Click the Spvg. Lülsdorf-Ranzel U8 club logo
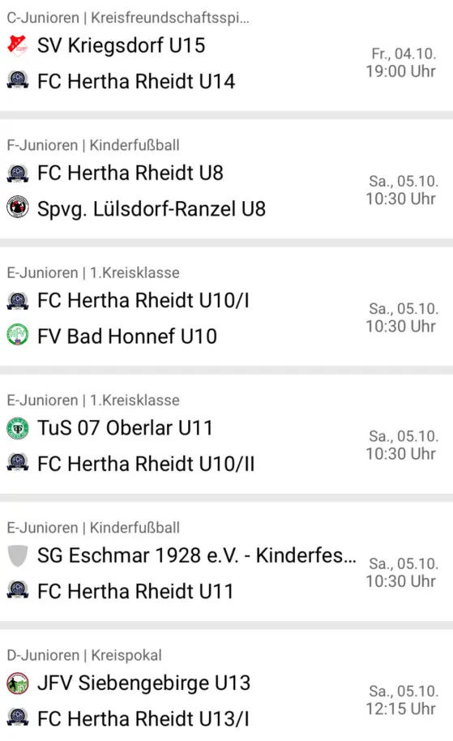This screenshot has width=453, height=741. tap(18, 208)
